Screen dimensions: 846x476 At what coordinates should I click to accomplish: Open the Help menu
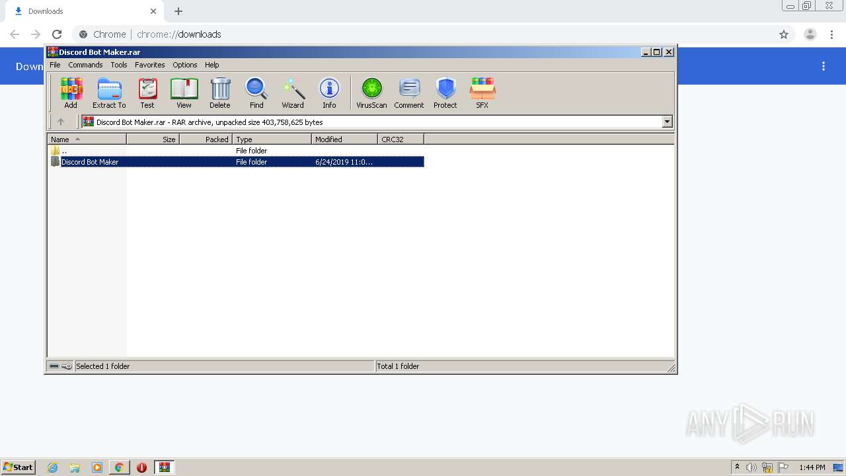211,65
